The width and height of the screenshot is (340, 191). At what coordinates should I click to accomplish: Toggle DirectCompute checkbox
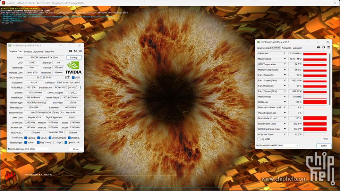coord(50,138)
